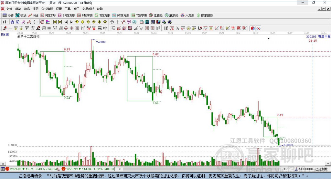Open the 浏览 menu
Viewport: 331px width, 179px height.
pyautogui.click(x=18, y=9)
